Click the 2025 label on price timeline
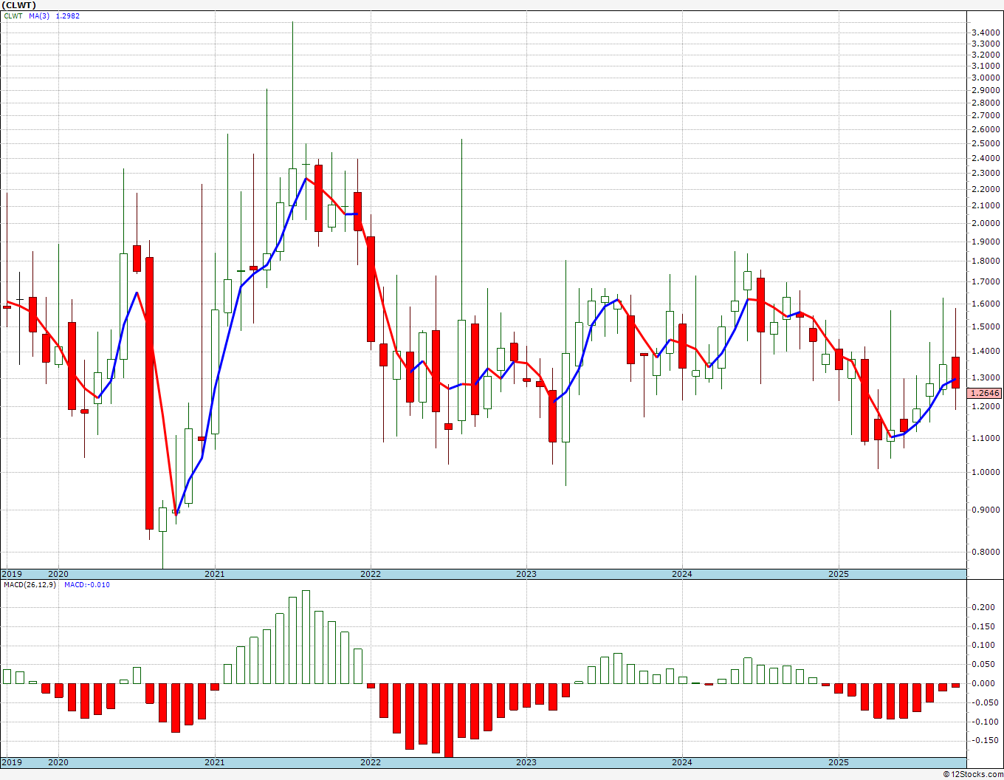Viewport: 1004px width, 780px height. [839, 574]
